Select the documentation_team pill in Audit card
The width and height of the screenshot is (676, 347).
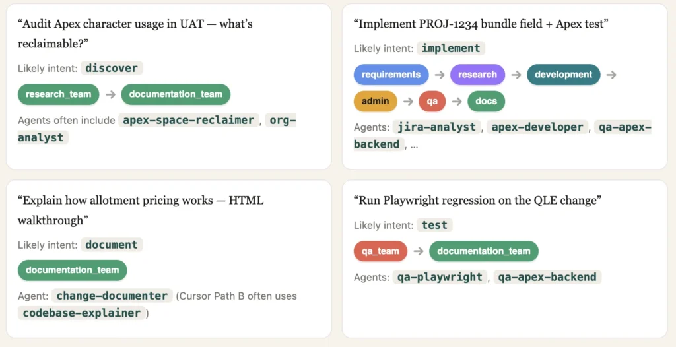[x=176, y=94]
